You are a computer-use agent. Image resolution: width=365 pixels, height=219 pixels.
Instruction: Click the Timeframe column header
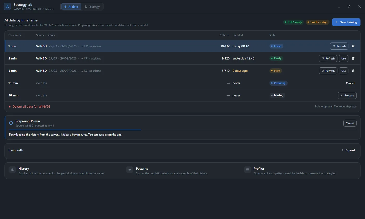coord(15,35)
